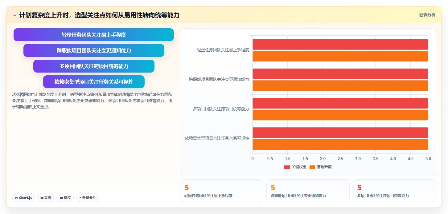Click the 进度 tag chip
The image size is (448, 214).
pyautogui.click(x=65, y=198)
